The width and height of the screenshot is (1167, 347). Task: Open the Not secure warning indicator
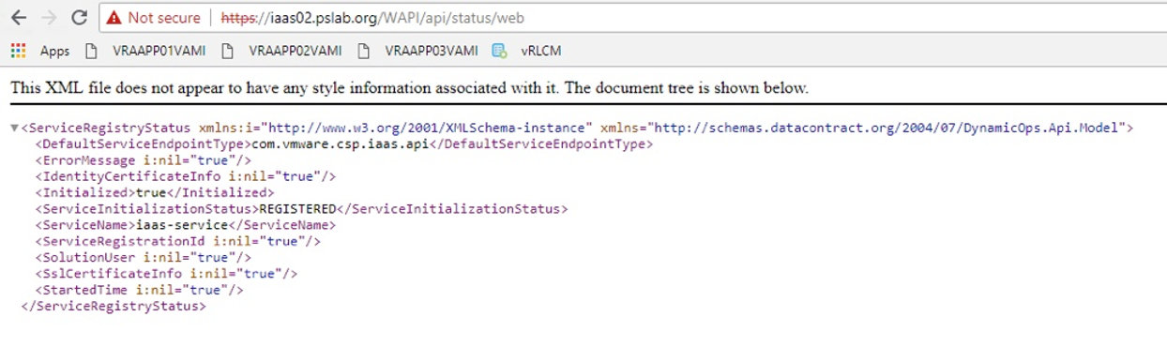point(153,18)
